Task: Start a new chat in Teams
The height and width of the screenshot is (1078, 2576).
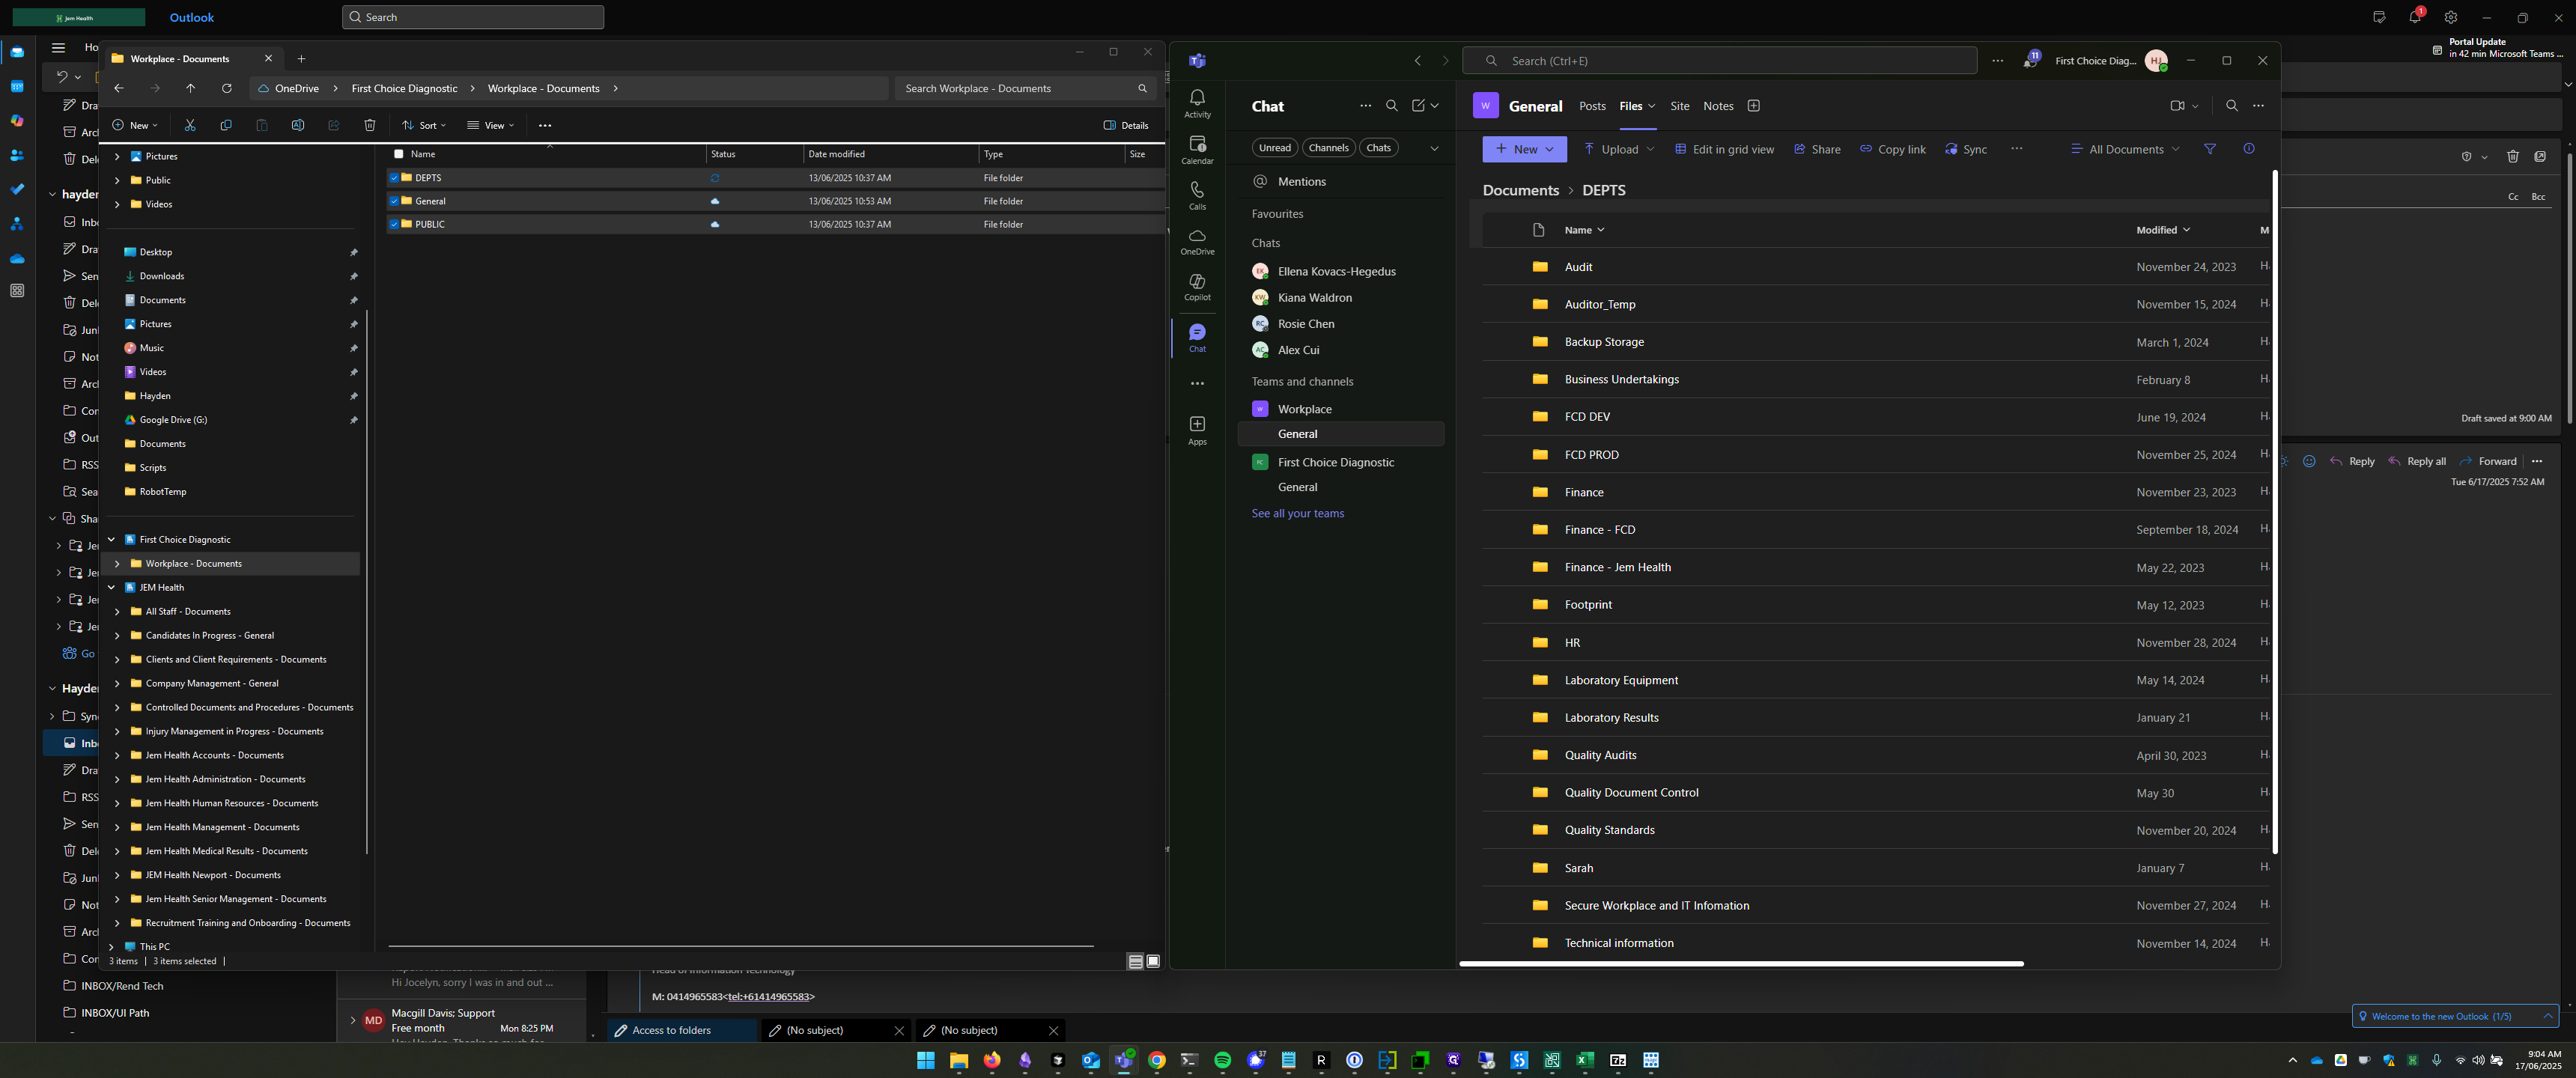Action: [x=1418, y=106]
